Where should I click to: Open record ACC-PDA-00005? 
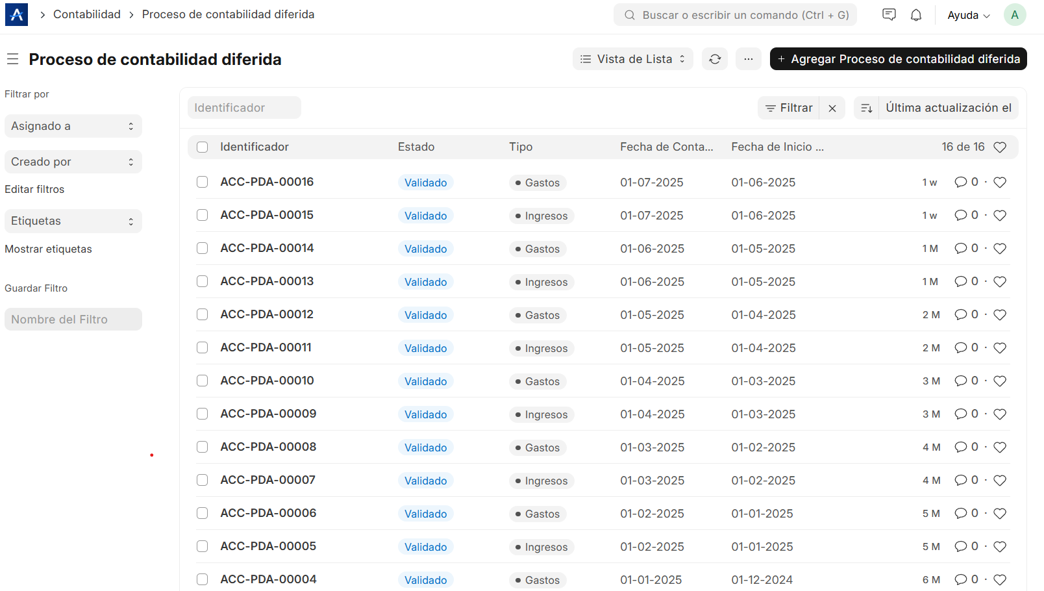pyautogui.click(x=268, y=546)
